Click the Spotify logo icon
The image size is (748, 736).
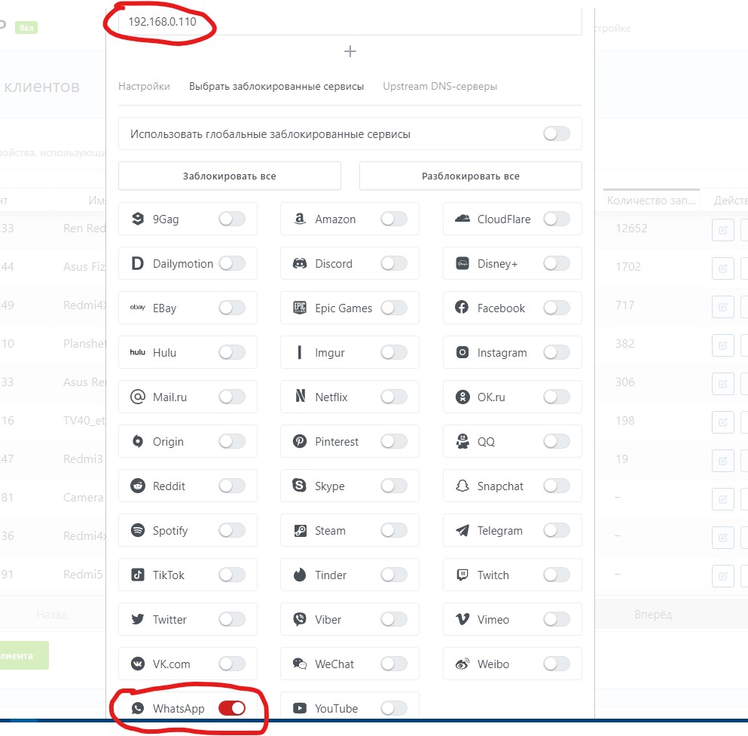(137, 529)
